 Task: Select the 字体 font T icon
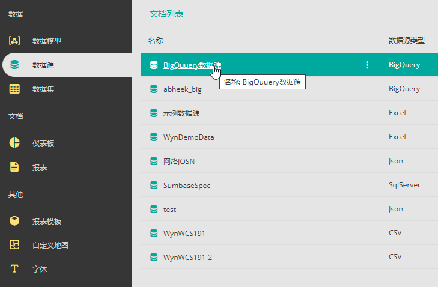pos(14,269)
